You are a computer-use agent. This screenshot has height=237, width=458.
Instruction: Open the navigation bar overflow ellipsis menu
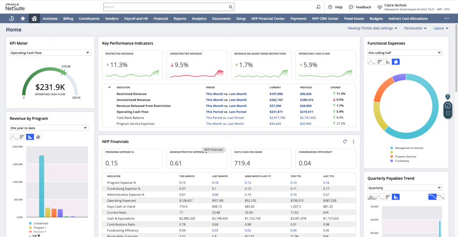click(446, 19)
